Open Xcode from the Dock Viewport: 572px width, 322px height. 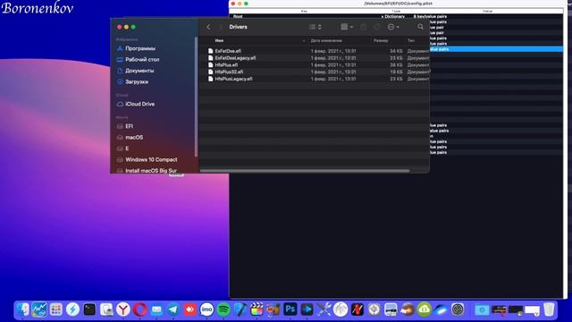[240, 309]
